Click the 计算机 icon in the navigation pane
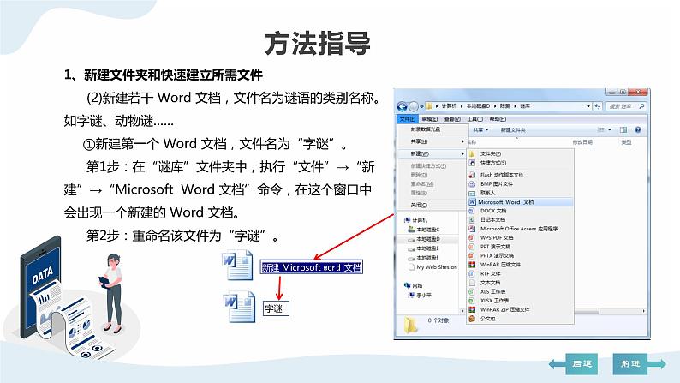Viewport: 680px width, 383px height. pos(408,220)
